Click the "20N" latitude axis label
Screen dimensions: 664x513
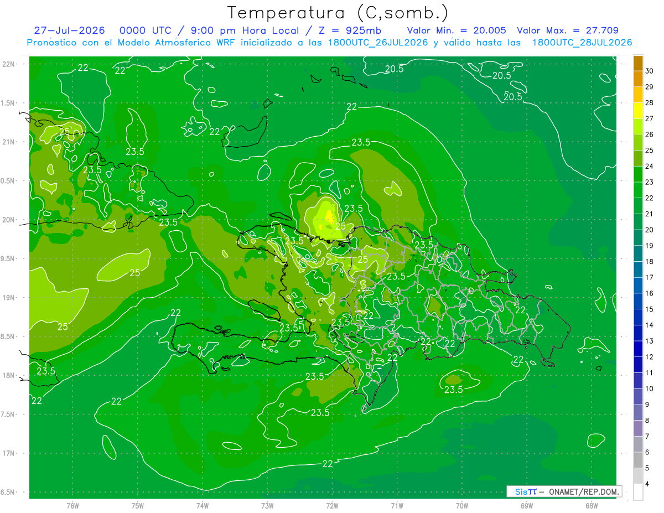pyautogui.click(x=8, y=220)
